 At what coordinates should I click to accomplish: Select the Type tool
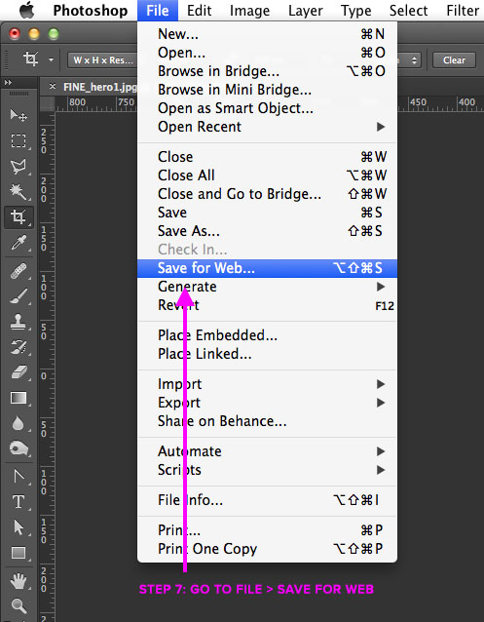(x=19, y=502)
